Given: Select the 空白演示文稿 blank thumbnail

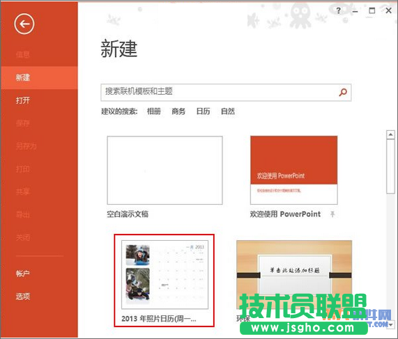Looking at the screenshot, I should pyautogui.click(x=164, y=170).
